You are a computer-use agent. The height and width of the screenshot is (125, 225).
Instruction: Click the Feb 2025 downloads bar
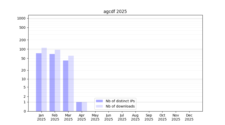pyautogui.click(x=57, y=80)
